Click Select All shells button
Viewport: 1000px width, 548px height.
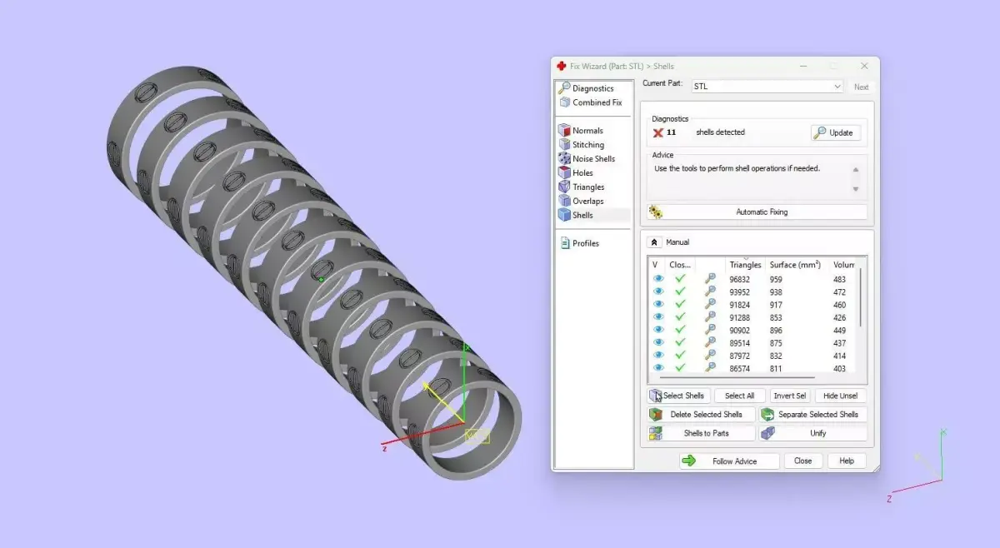[x=739, y=396]
